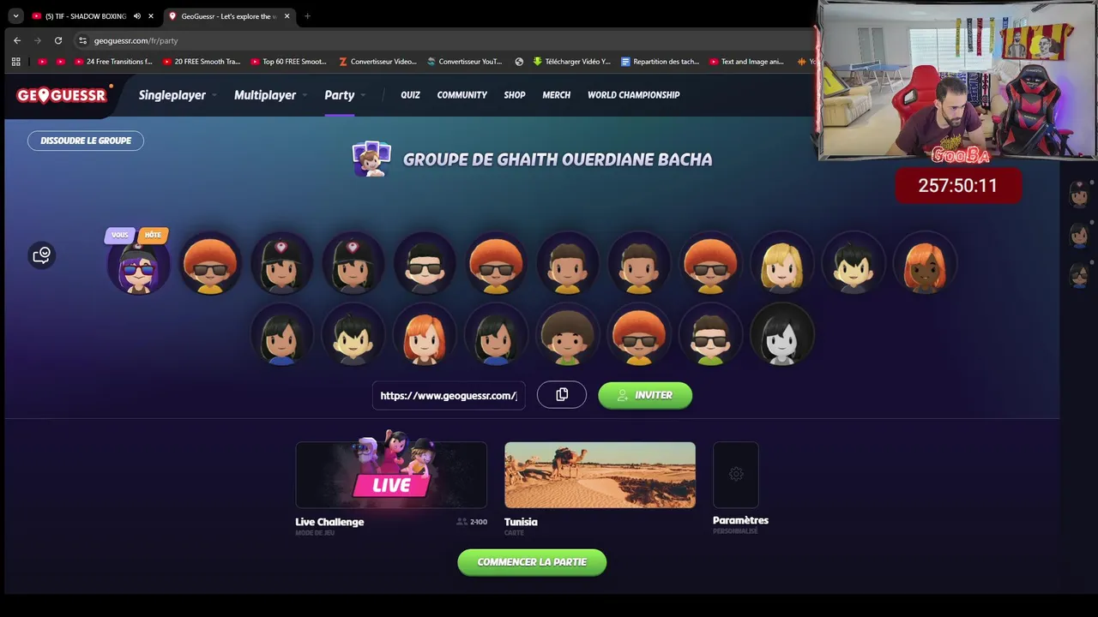Click the Live Challenge mode title text
Image resolution: width=1098 pixels, height=617 pixels.
tap(329, 522)
